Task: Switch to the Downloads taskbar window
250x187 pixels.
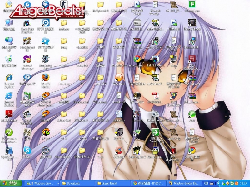Action: [78, 183]
